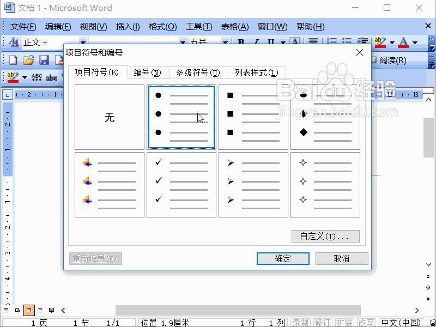Image resolution: width=436 pixels, height=327 pixels.
Task: Click the strikethrough abc icon
Action: coord(52,77)
